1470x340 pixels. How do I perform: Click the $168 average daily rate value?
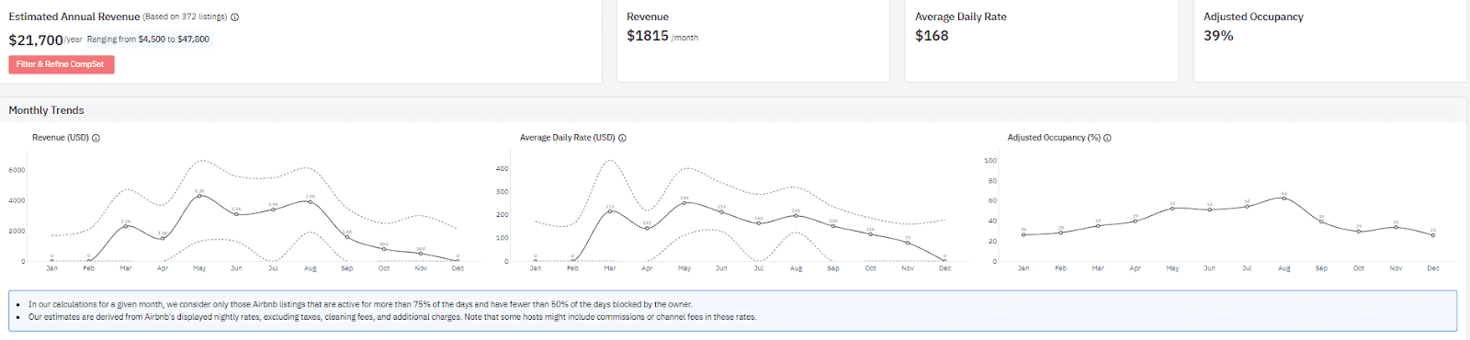(x=932, y=36)
